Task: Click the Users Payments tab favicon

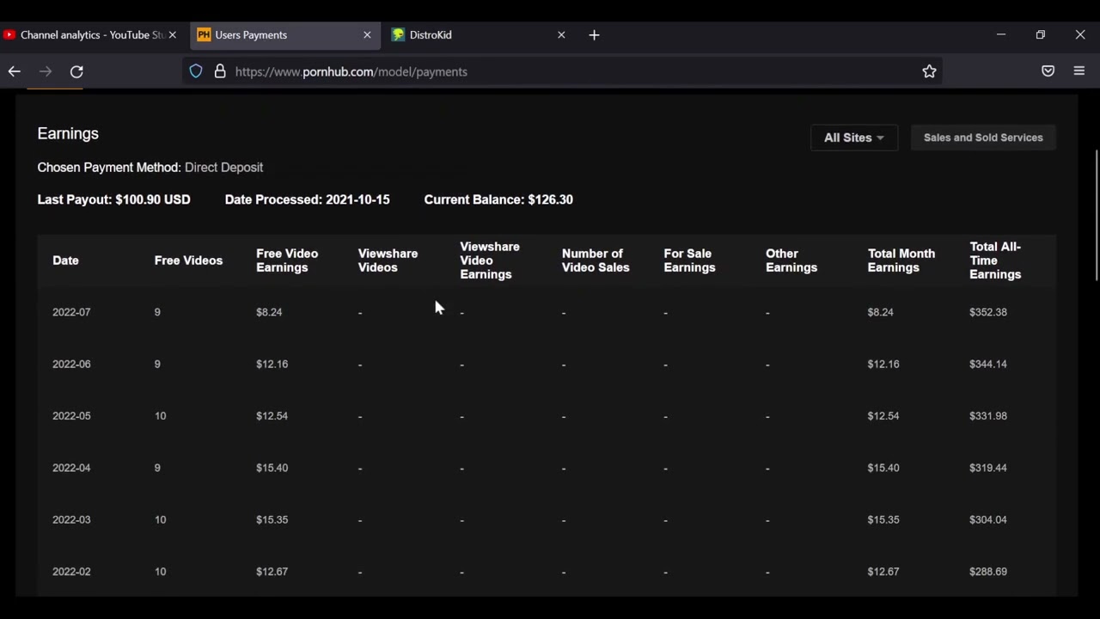Action: point(204,35)
